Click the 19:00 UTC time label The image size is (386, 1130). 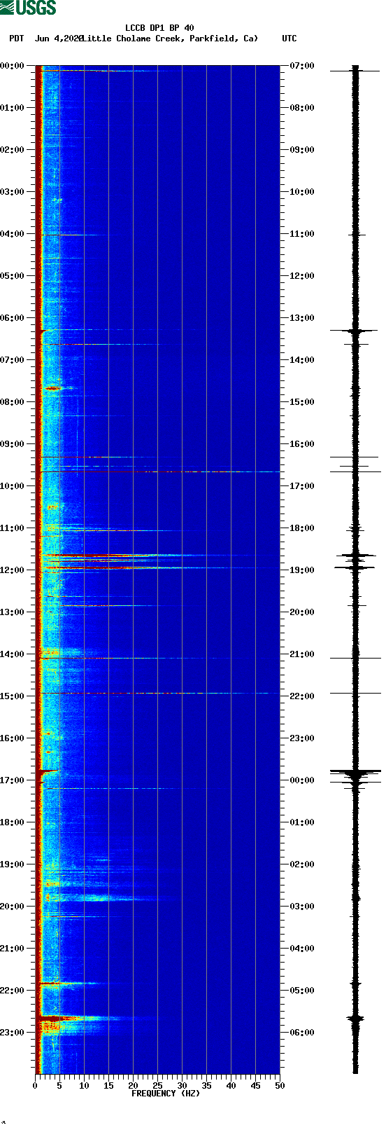(302, 570)
